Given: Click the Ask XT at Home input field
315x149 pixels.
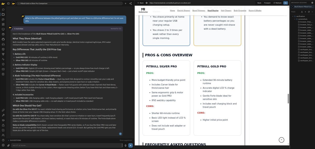Looking at the screenshot, I should click(x=67, y=145).
